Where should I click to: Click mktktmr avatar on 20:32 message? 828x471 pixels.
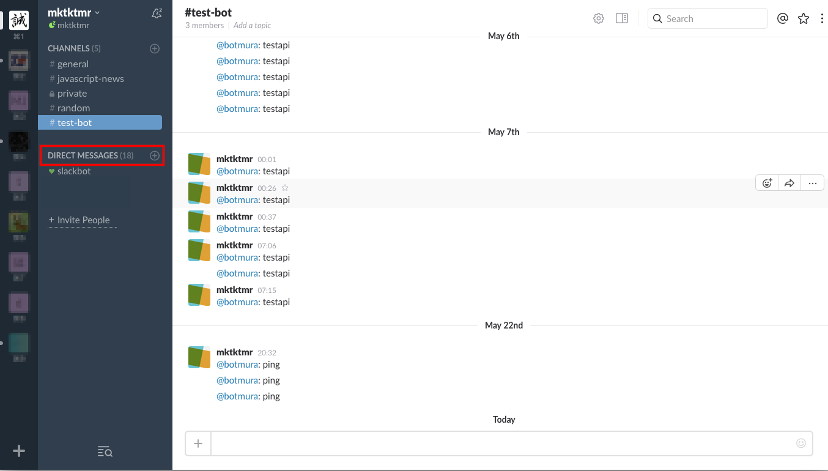point(199,357)
